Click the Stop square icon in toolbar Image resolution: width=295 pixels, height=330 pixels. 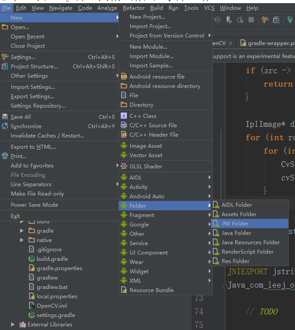(251, 20)
